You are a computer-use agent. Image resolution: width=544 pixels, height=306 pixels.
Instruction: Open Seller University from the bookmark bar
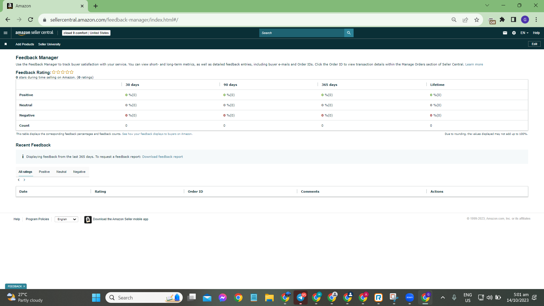pos(49,44)
